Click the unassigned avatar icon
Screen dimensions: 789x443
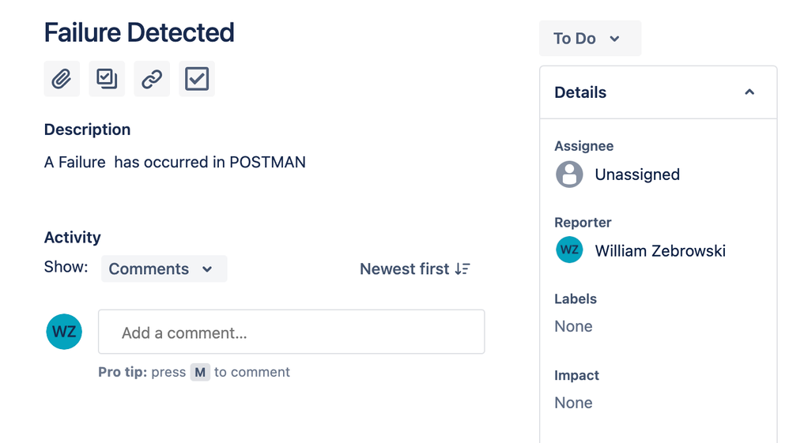pos(569,175)
